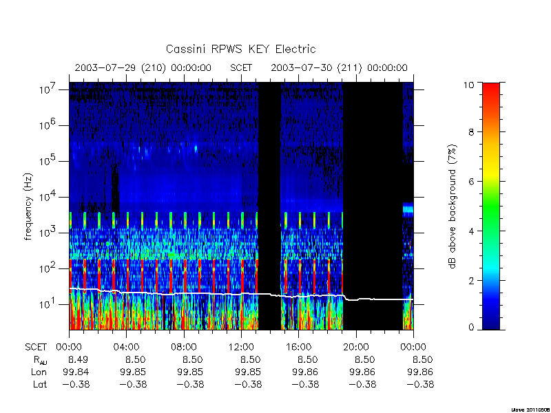Click the longitude value '99.84'
Viewport: 551px width, 413px height.
76,372
